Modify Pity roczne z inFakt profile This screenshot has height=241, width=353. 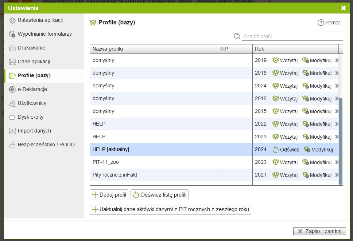(x=317, y=175)
